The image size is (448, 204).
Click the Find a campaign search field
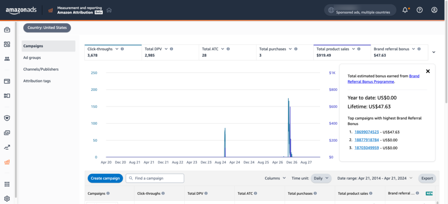coord(155,178)
